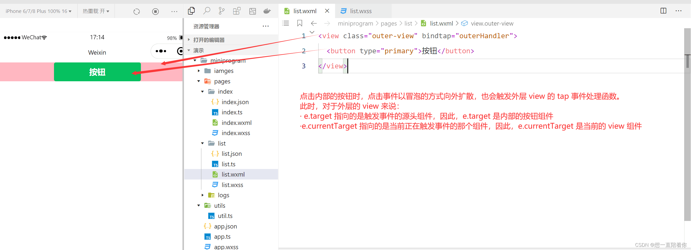Viewport: 691px width, 250px height.
Task: Expand the iamges folder
Action: [x=199, y=71]
